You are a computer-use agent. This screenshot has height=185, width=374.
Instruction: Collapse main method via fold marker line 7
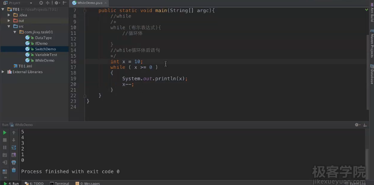coord(85,10)
